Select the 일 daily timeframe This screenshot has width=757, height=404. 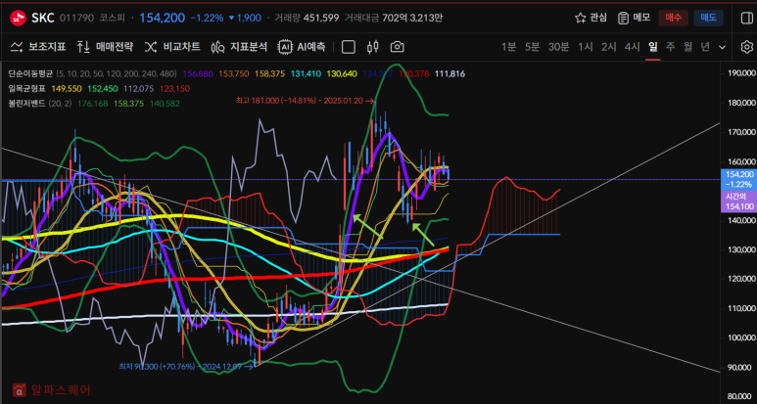pos(653,47)
